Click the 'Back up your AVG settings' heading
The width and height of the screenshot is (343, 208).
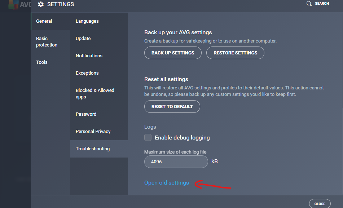click(178, 32)
